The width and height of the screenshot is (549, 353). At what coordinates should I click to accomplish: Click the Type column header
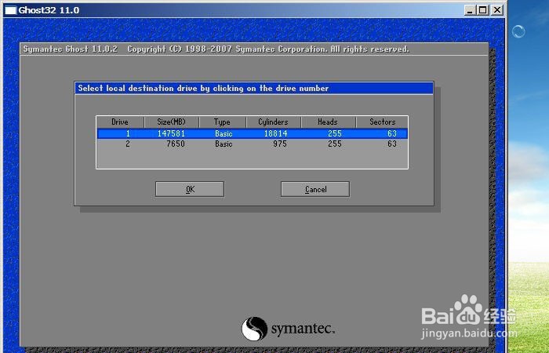pos(222,122)
